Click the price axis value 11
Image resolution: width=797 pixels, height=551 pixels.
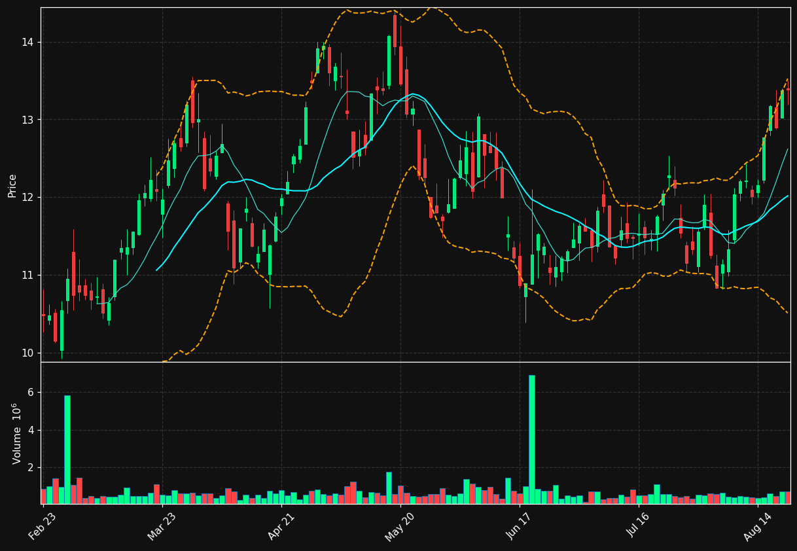[x=29, y=275]
